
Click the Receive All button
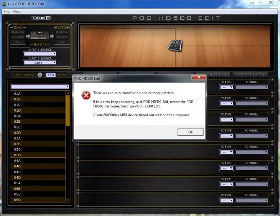[x=62, y=42]
